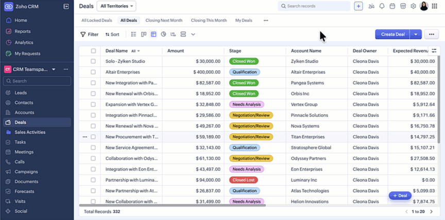Collapse the sidebar with the panel icon

[x=66, y=6]
